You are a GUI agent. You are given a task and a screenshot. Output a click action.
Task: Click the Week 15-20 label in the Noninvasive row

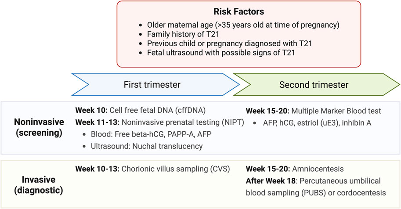click(266, 110)
